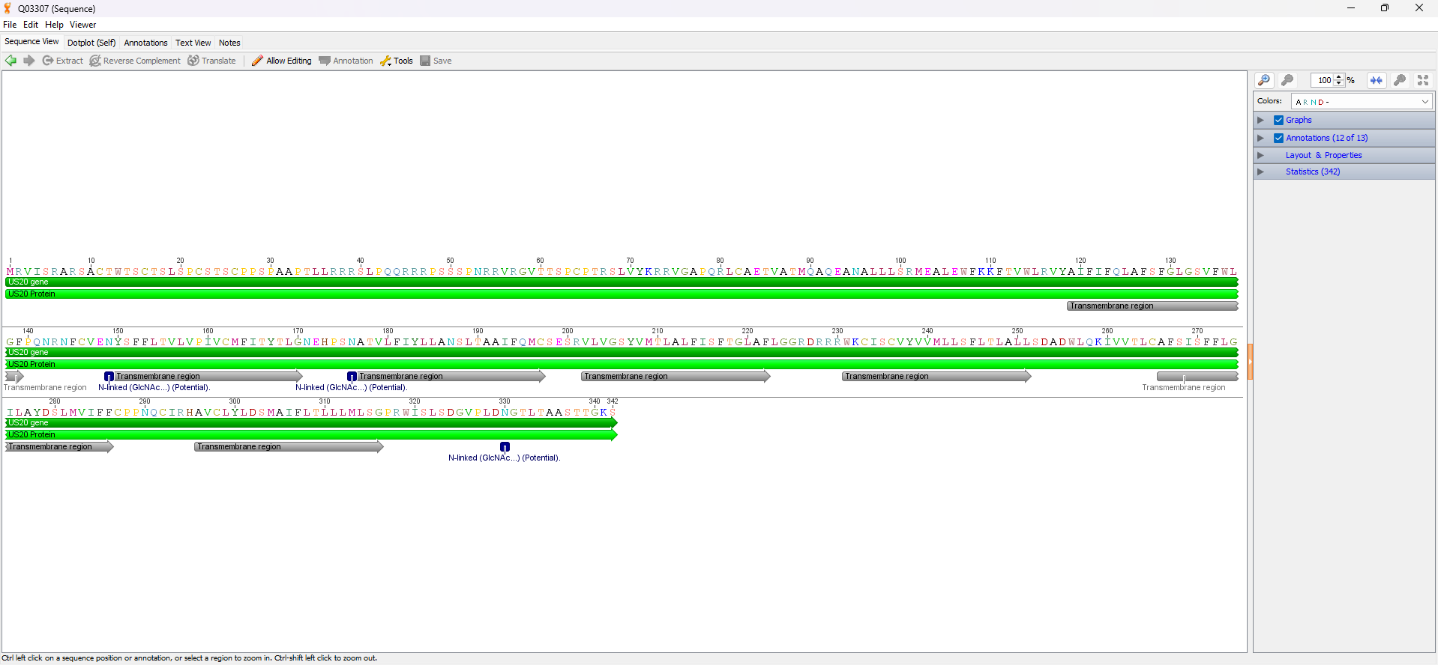Viewport: 1438px width, 665px height.
Task: Increase zoom percentage with the up stepper
Action: click(x=1339, y=77)
